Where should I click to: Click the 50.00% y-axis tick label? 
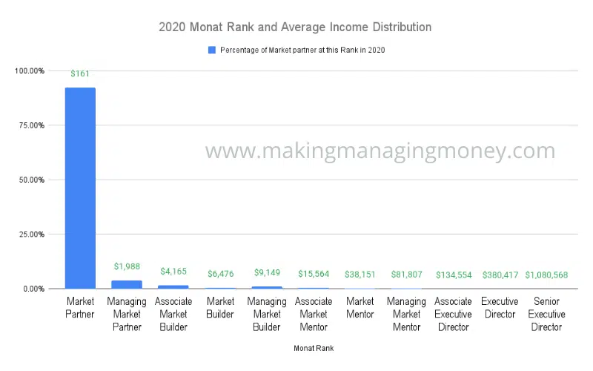pyautogui.click(x=32, y=180)
